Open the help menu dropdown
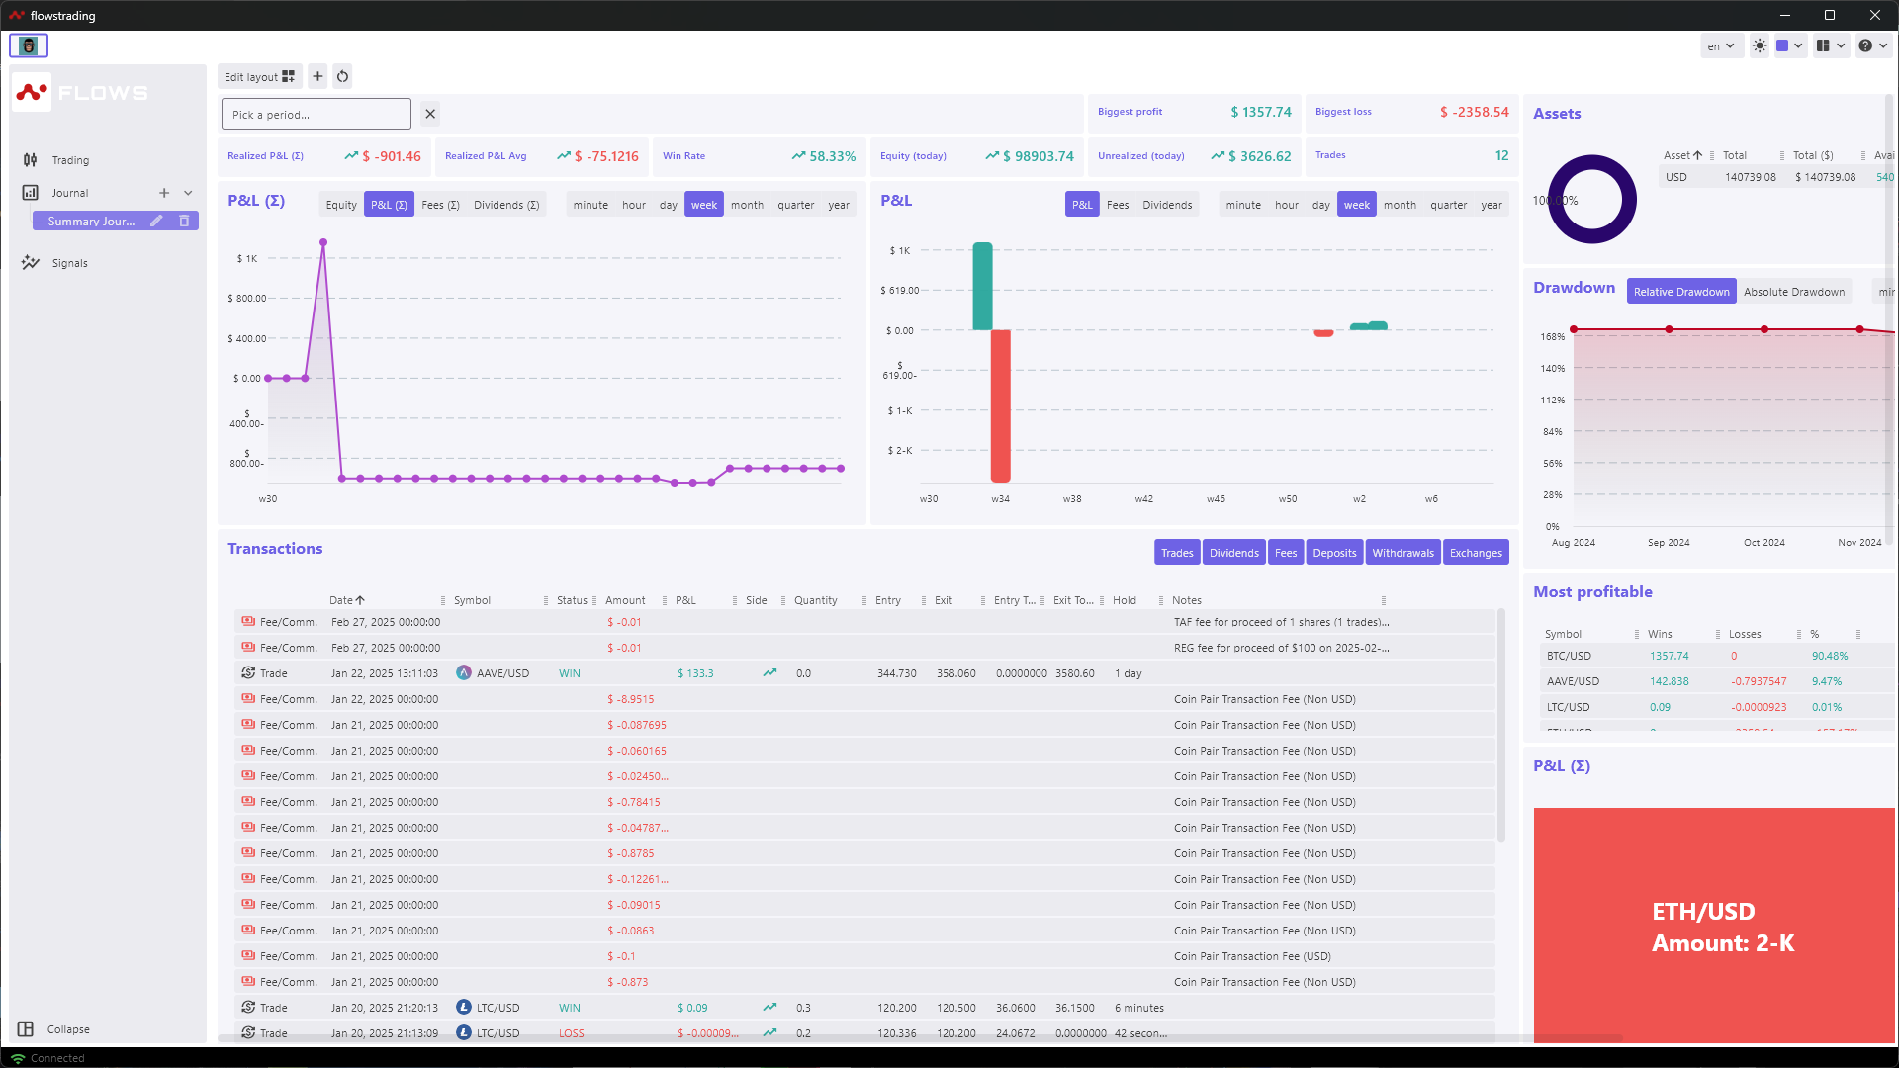 (x=1871, y=45)
